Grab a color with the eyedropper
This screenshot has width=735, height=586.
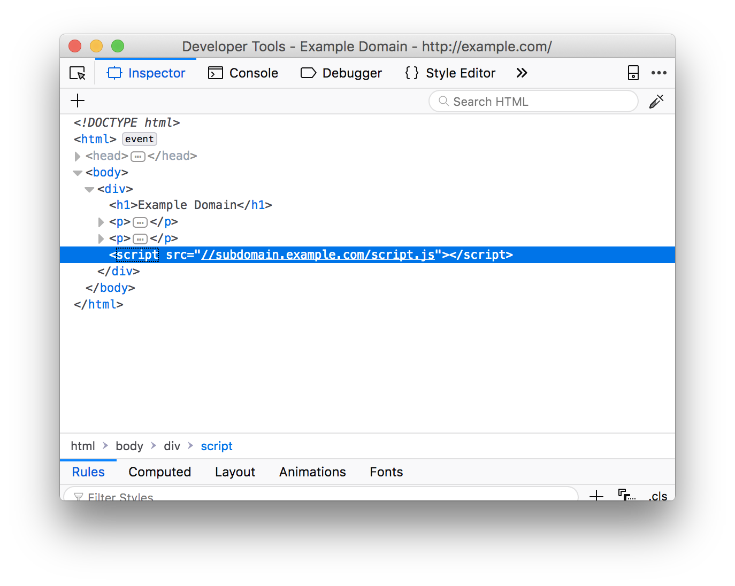[656, 102]
